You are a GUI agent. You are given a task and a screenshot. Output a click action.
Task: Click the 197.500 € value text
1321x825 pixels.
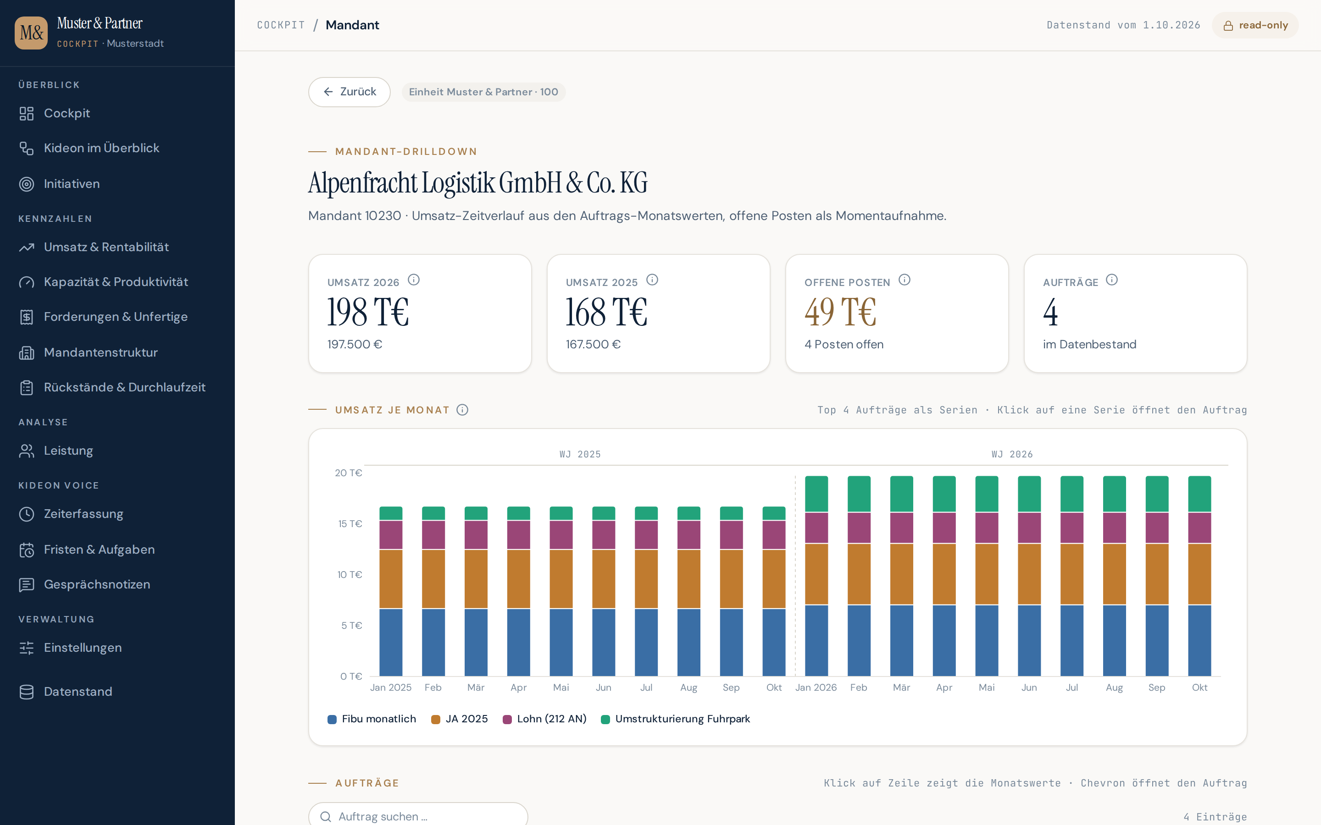coord(355,344)
